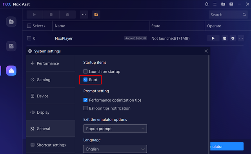Toggle the Select all checkbox
This screenshot has height=154, width=251.
(29, 26)
